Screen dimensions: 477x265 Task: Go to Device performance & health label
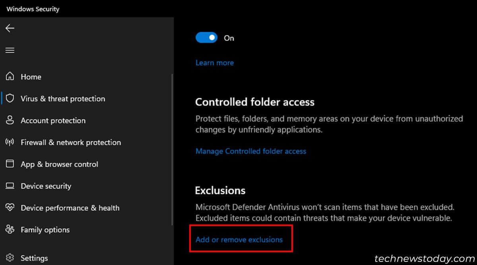click(x=70, y=208)
